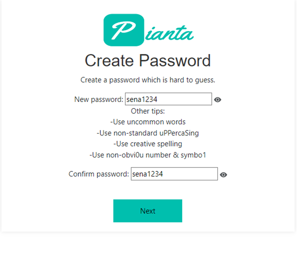
Task: Select the teal Pianta app badge
Action: (x=124, y=30)
